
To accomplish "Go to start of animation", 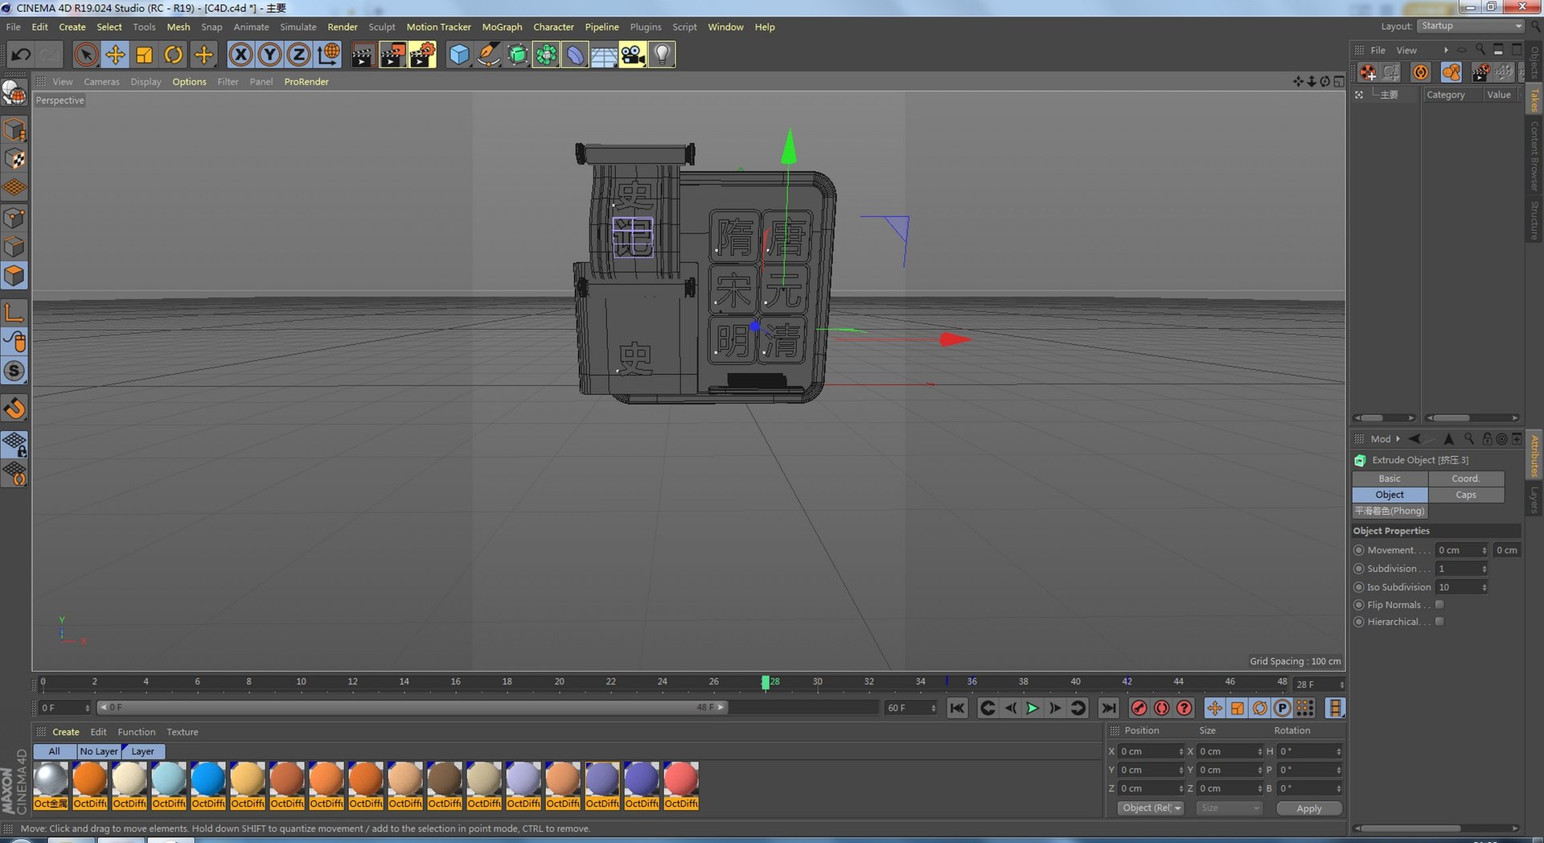I will [957, 708].
